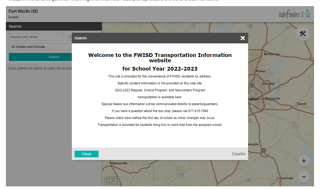Viewport: 321px width, 189px height.
Task: Click the Bulletin dialog title bar
Action: pos(155,38)
